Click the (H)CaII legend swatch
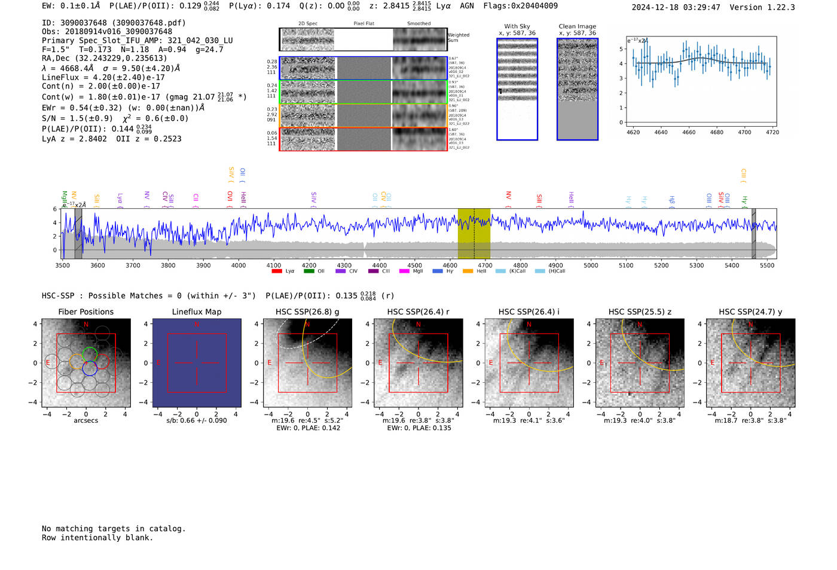 coord(540,272)
